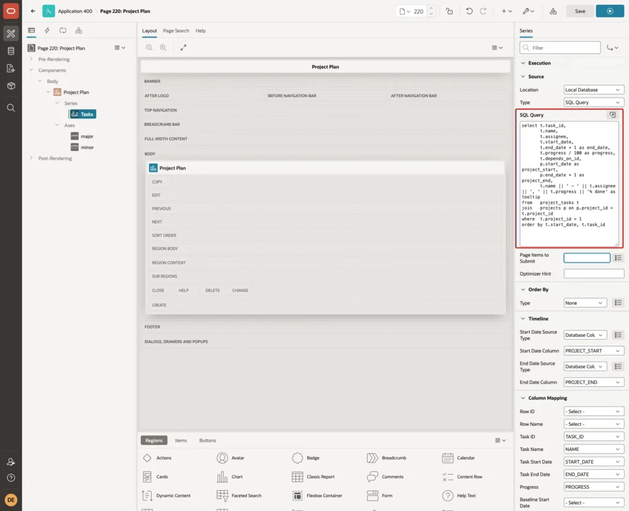Switch to the Shared Components tree tab
The image size is (629, 511).
(79, 31)
